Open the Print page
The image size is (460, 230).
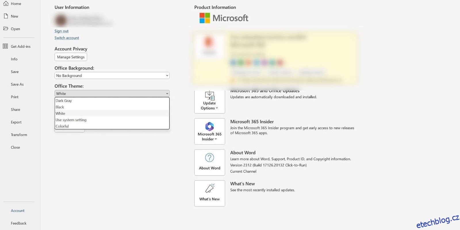pyautogui.click(x=15, y=97)
